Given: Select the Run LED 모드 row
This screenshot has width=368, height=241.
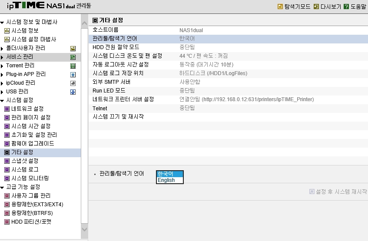Looking at the screenshot, I should pos(228,91).
